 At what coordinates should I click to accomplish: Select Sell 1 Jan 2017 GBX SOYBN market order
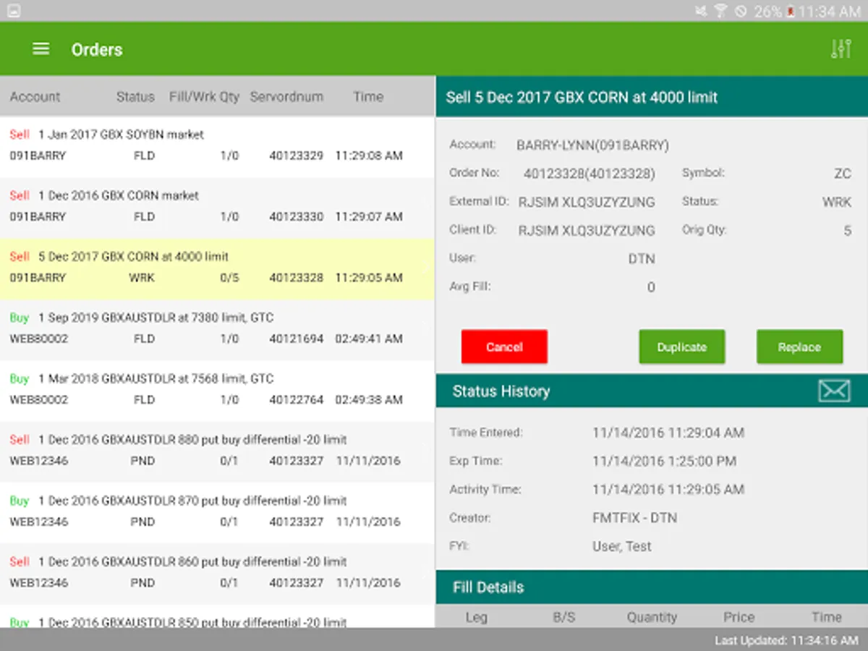(x=217, y=147)
